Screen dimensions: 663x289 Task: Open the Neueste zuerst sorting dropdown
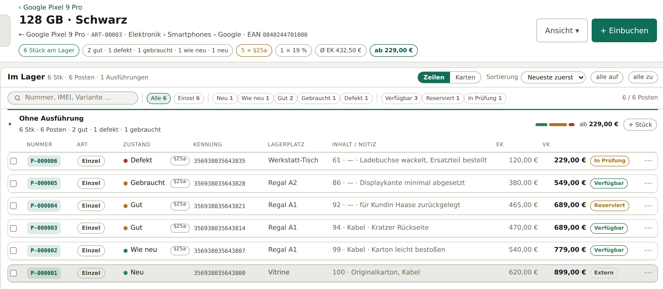pos(553,77)
